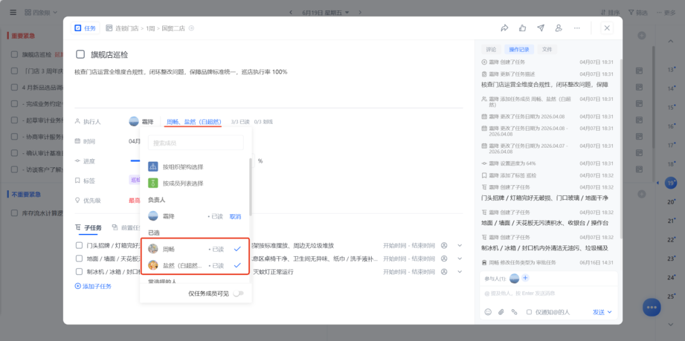Screen dimensions: 685x341
Task: Click the attachment paperclip icon
Action: point(501,312)
